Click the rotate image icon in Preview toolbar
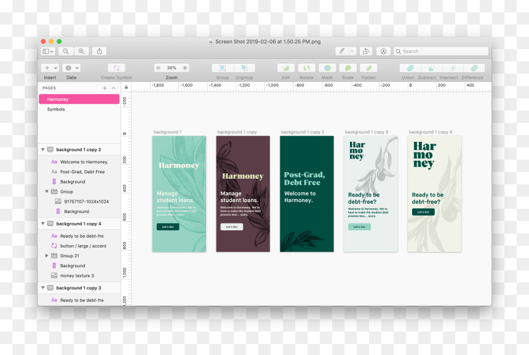 (x=366, y=51)
